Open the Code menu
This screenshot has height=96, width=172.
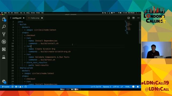click(5, 13)
